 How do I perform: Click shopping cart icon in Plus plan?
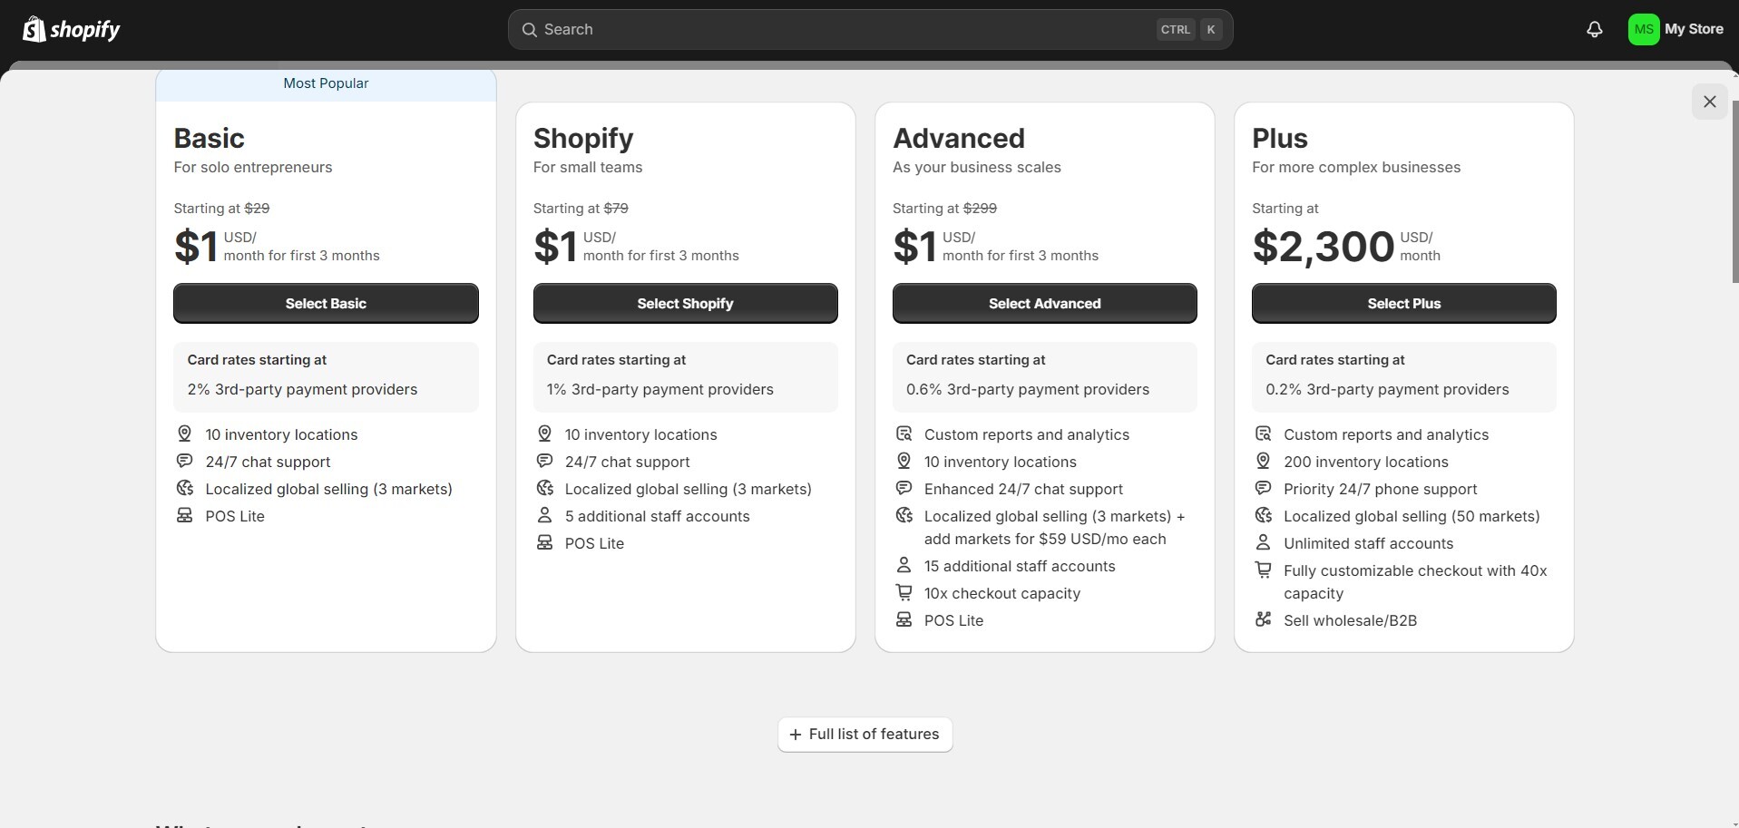click(1263, 570)
